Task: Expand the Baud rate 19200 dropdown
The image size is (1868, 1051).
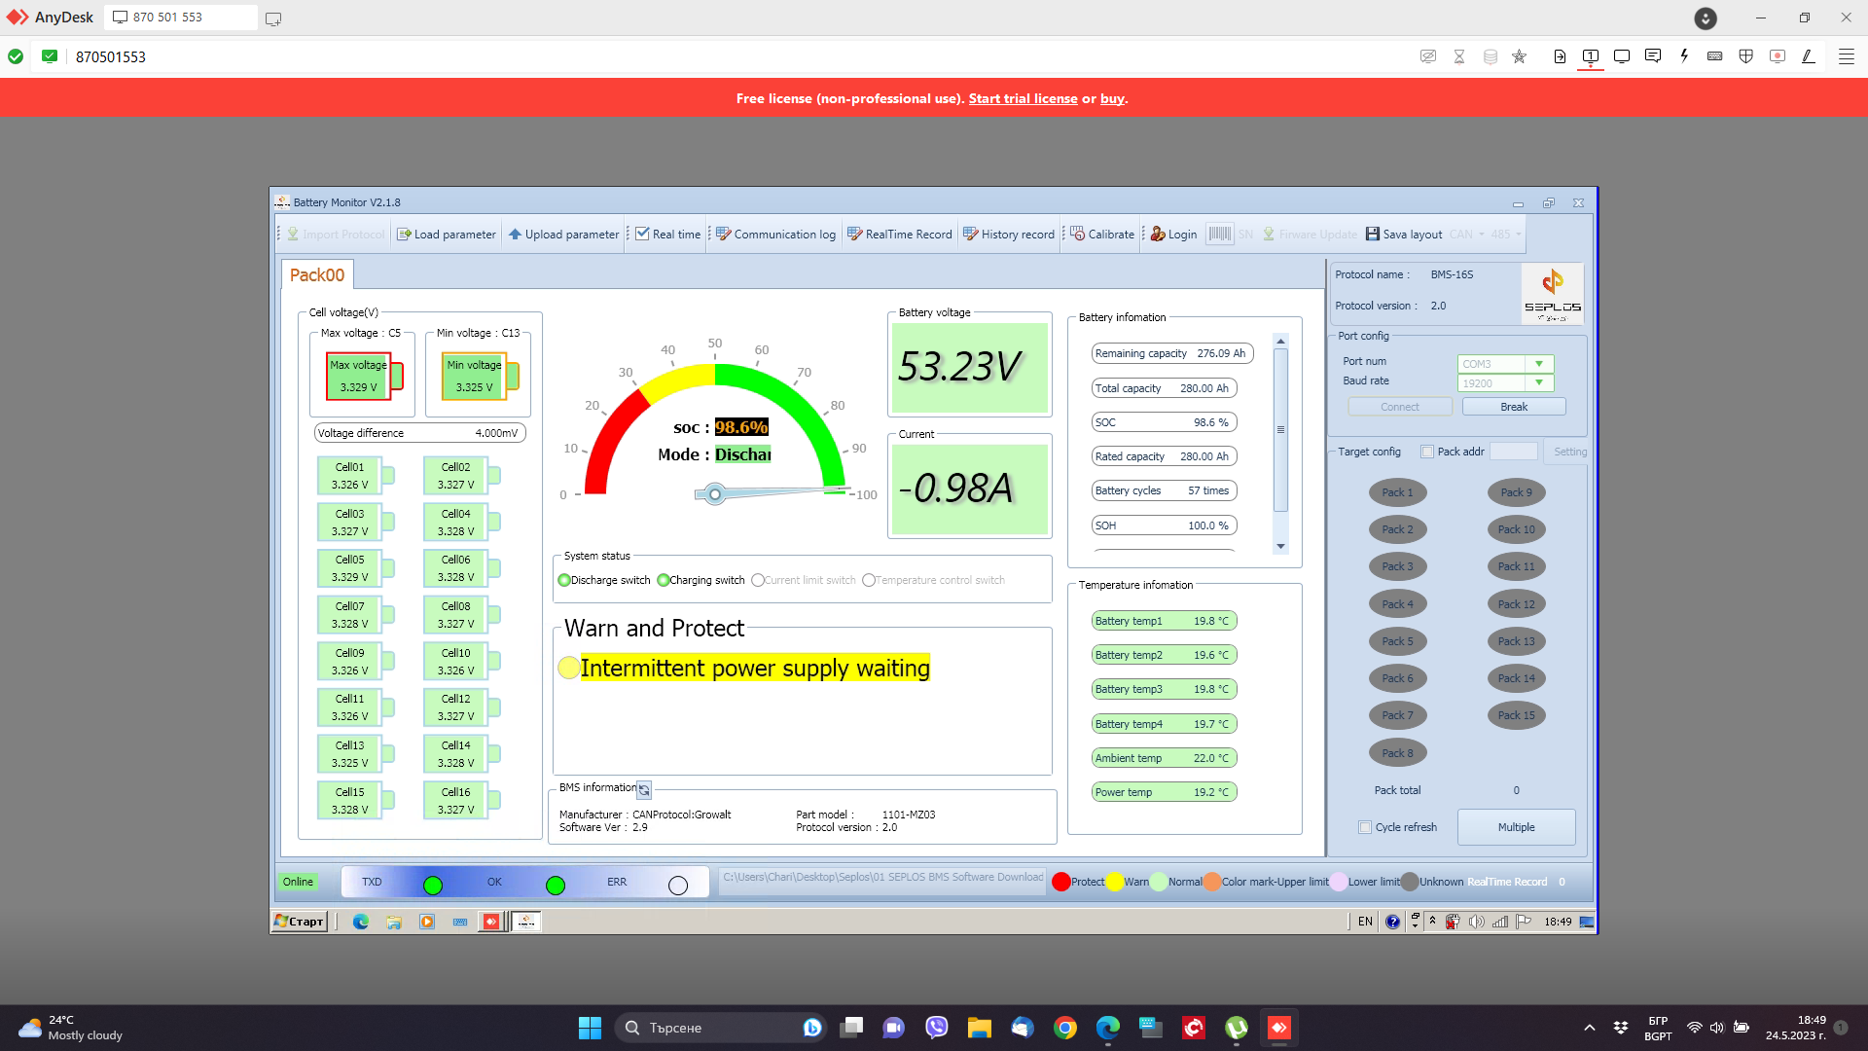Action: (x=1539, y=383)
